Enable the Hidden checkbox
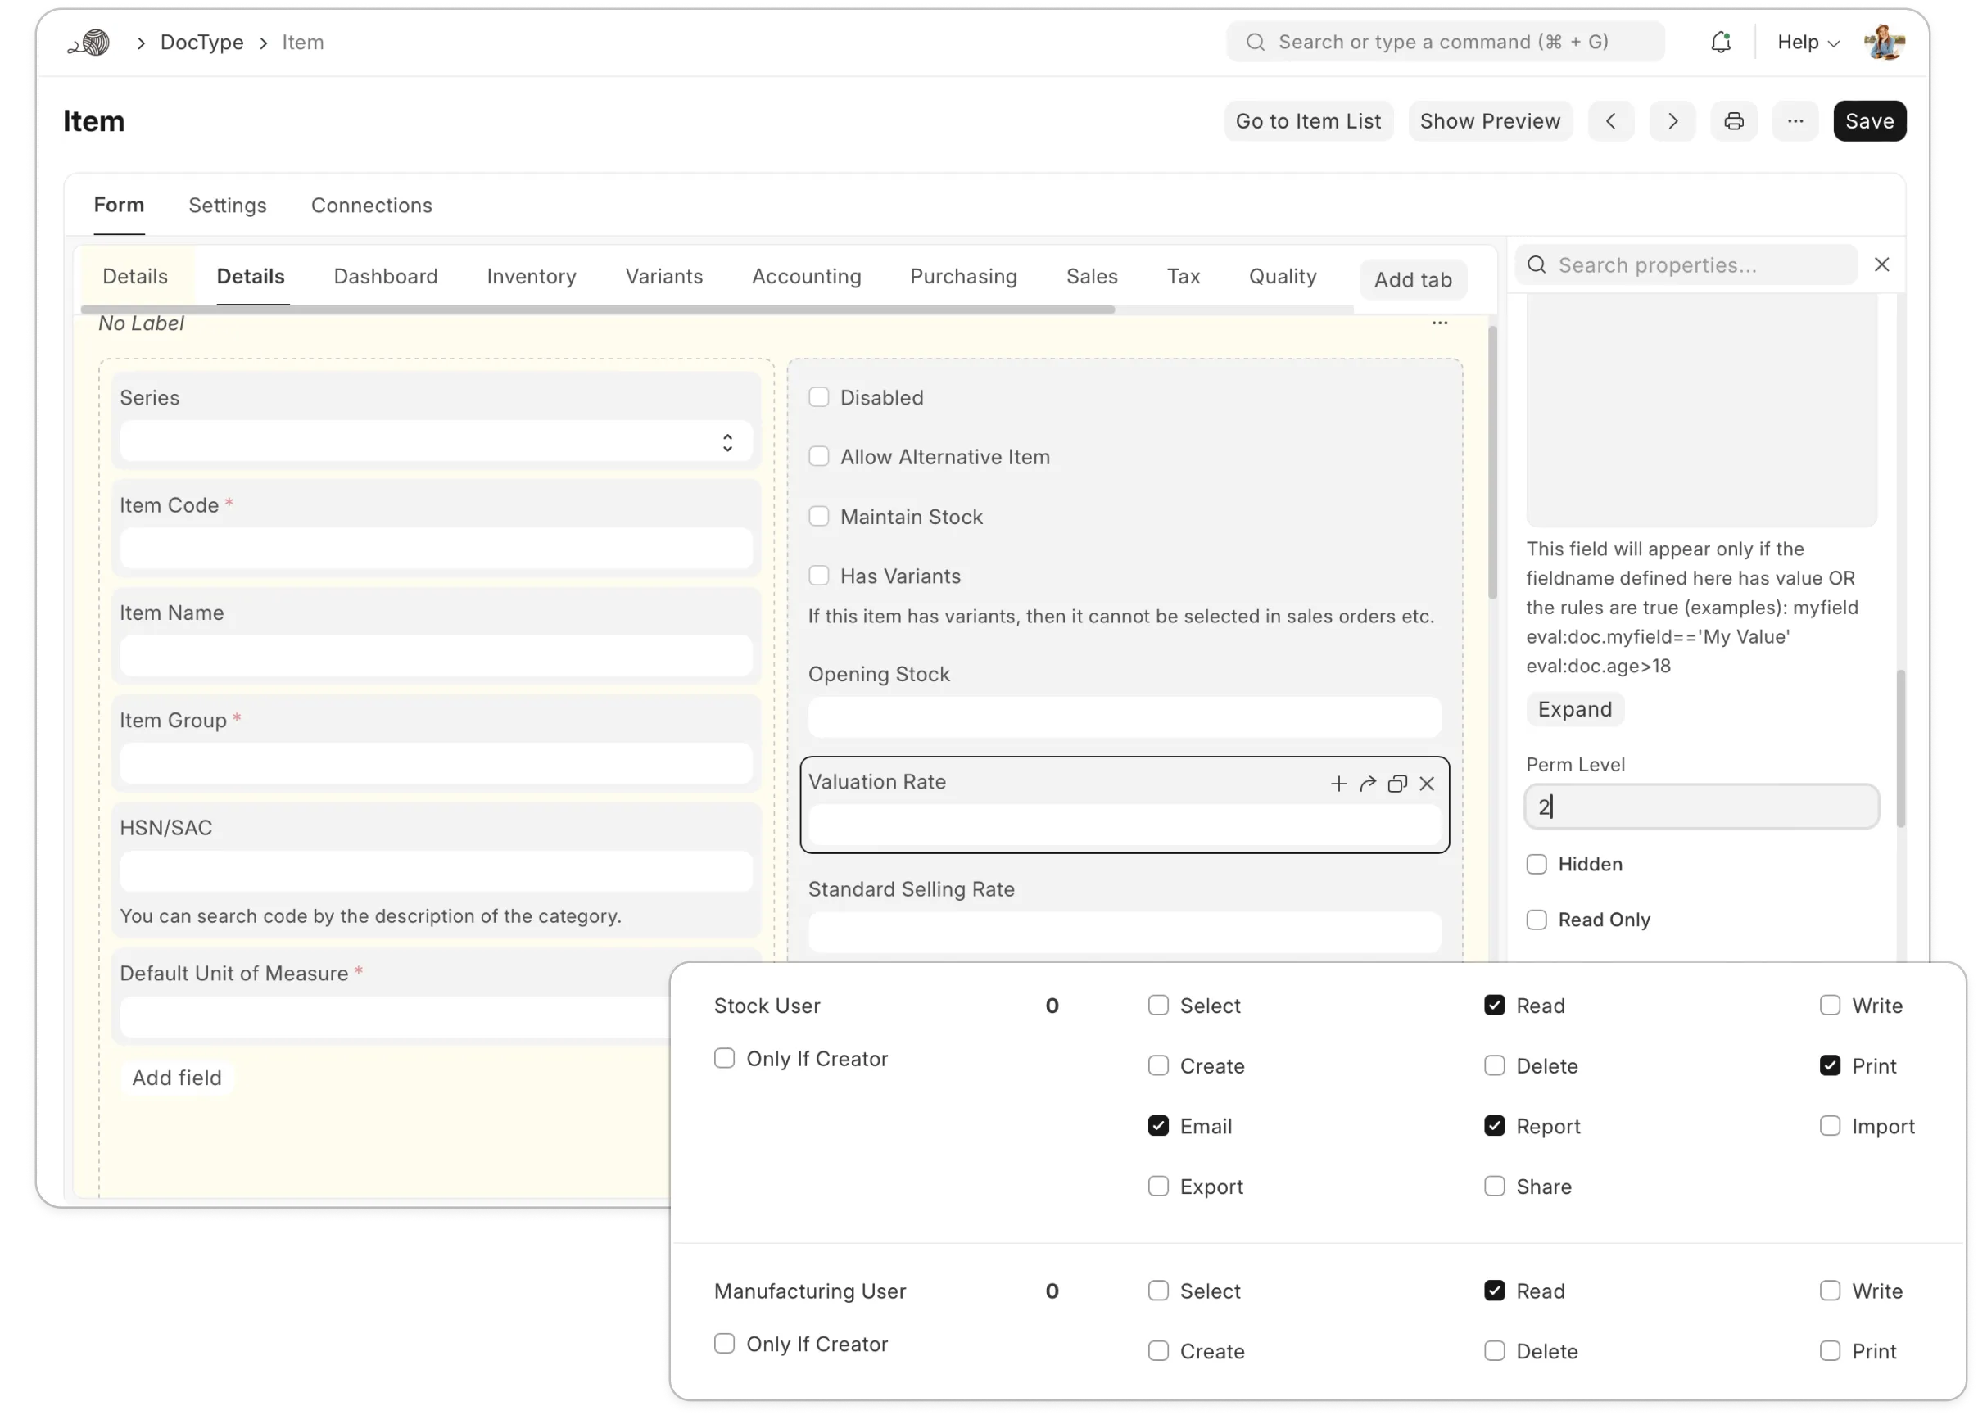This screenshot has width=1978, height=1415. (1537, 863)
